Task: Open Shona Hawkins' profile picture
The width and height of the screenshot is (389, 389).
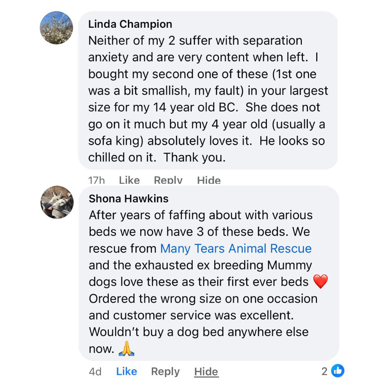Action: pos(57,202)
